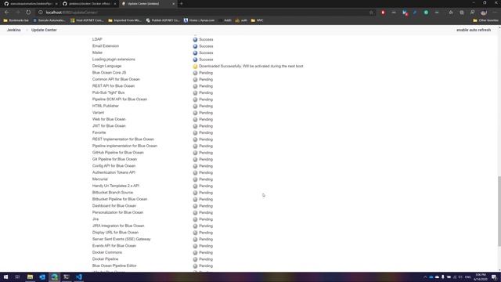The width and height of the screenshot is (501, 282).
Task: Click grey Pending ball beside Docker Pipeline
Action: pos(195,259)
